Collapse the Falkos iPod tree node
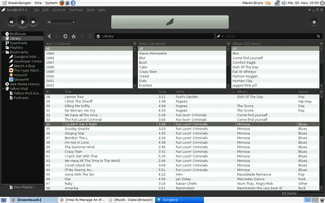This screenshot has height=203, width=325. click(x=3, y=89)
